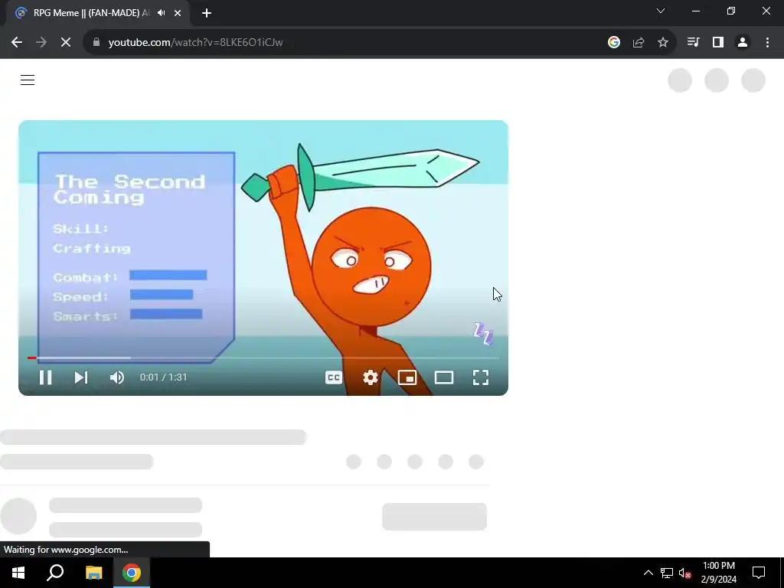Viewport: 784px width, 588px height.
Task: Open the tab search dropdown chevron
Action: [x=661, y=11]
